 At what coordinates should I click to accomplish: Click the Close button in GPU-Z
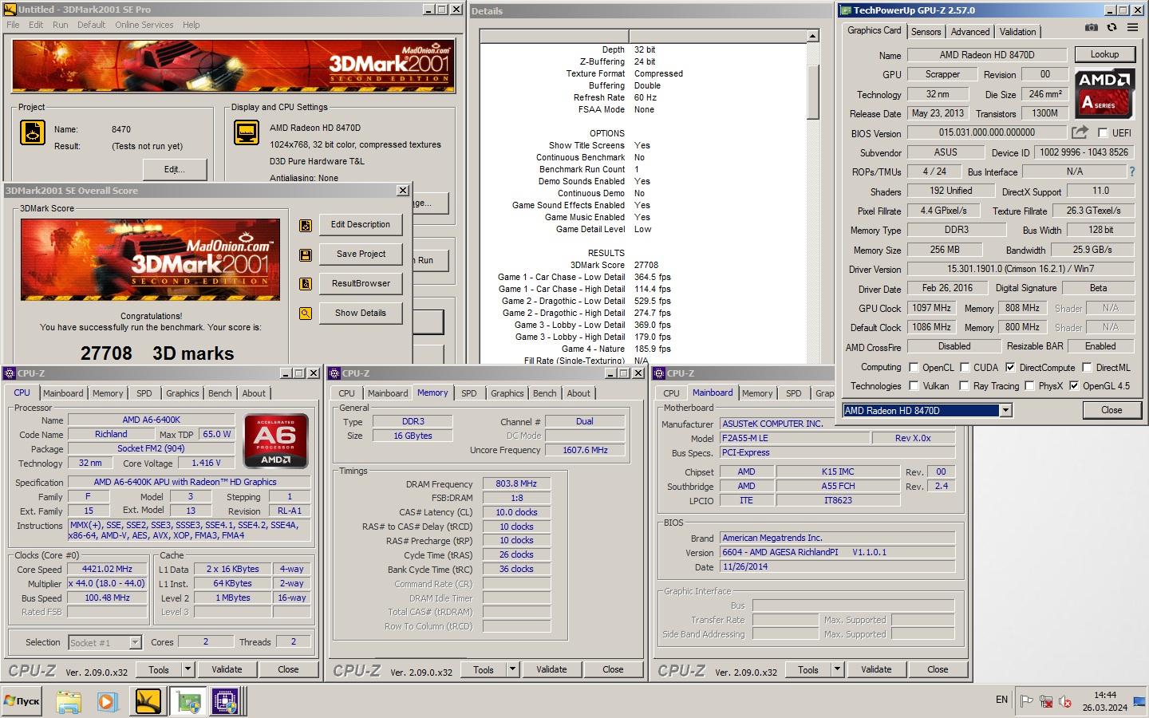(x=1111, y=410)
